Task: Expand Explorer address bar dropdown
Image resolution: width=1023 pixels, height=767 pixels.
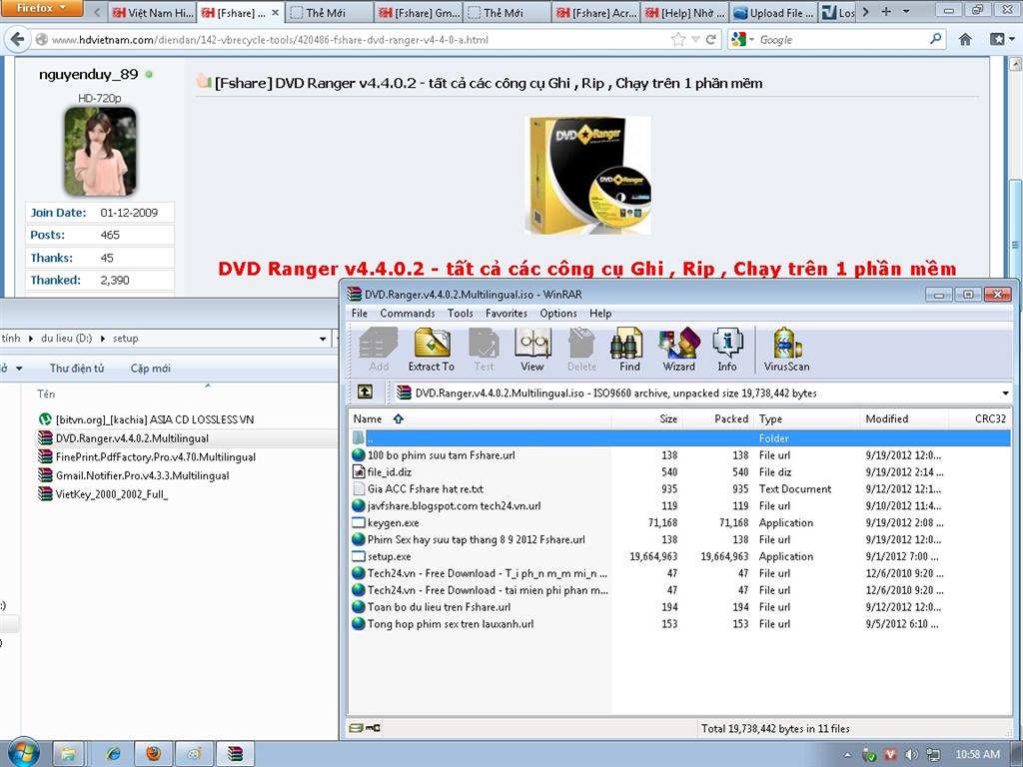Action: point(323,339)
